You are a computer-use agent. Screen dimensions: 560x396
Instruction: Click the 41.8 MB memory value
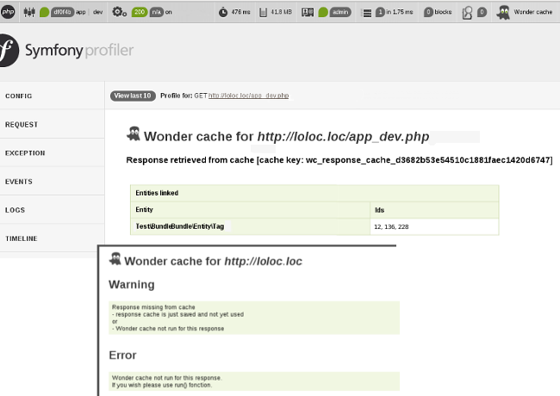click(x=281, y=12)
